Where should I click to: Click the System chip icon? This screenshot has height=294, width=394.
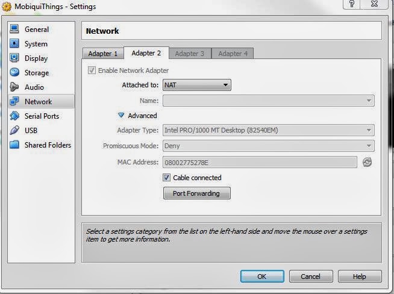click(x=14, y=43)
